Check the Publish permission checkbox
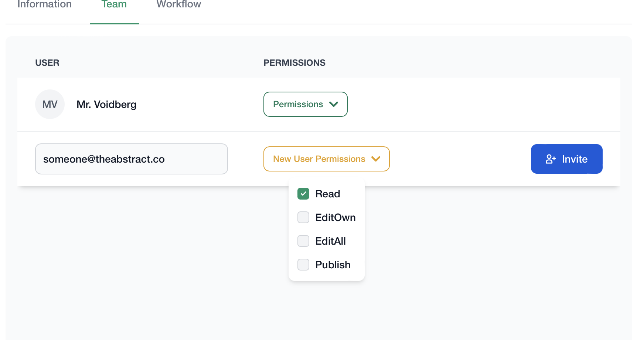Screen dimensions: 637x340 tap(303, 265)
